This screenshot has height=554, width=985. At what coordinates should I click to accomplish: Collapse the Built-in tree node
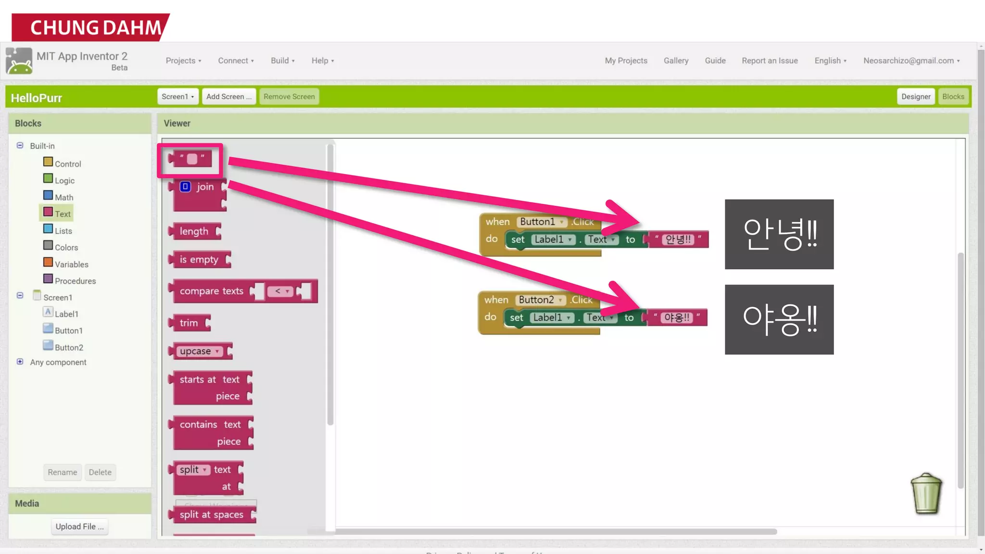(20, 145)
